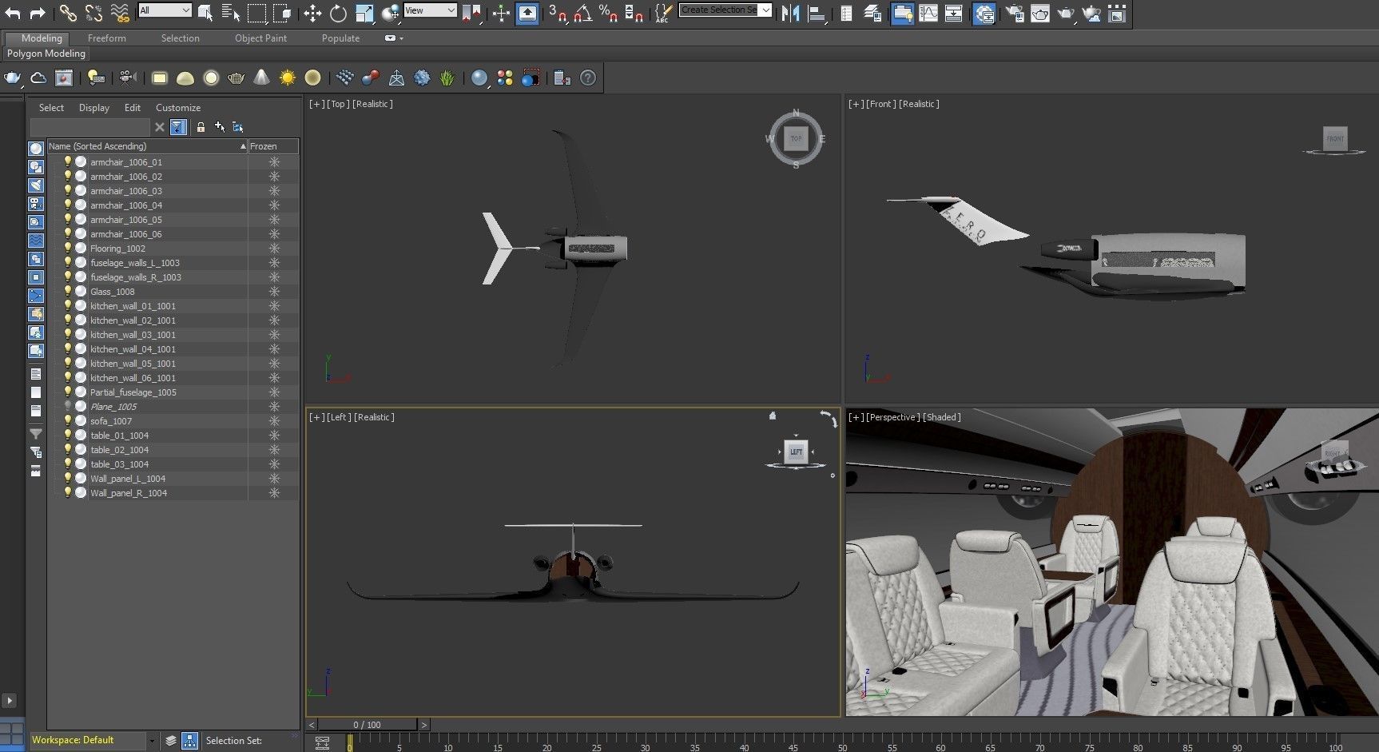This screenshot has width=1379, height=752.
Task: Pick the Rectangular Selection Region tool
Action: point(256,13)
